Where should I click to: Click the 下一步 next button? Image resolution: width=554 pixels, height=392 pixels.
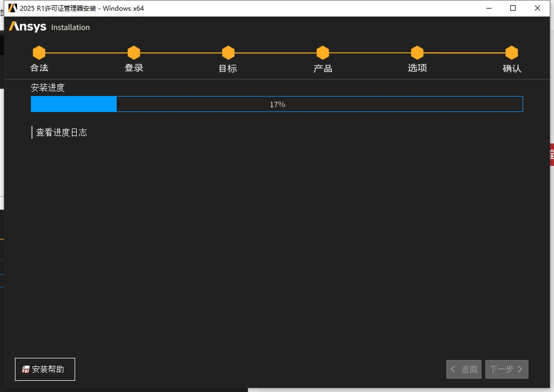point(507,370)
